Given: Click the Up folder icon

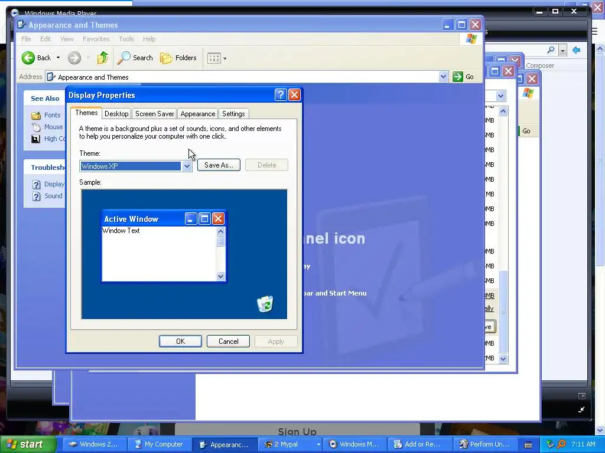Looking at the screenshot, I should coord(103,58).
